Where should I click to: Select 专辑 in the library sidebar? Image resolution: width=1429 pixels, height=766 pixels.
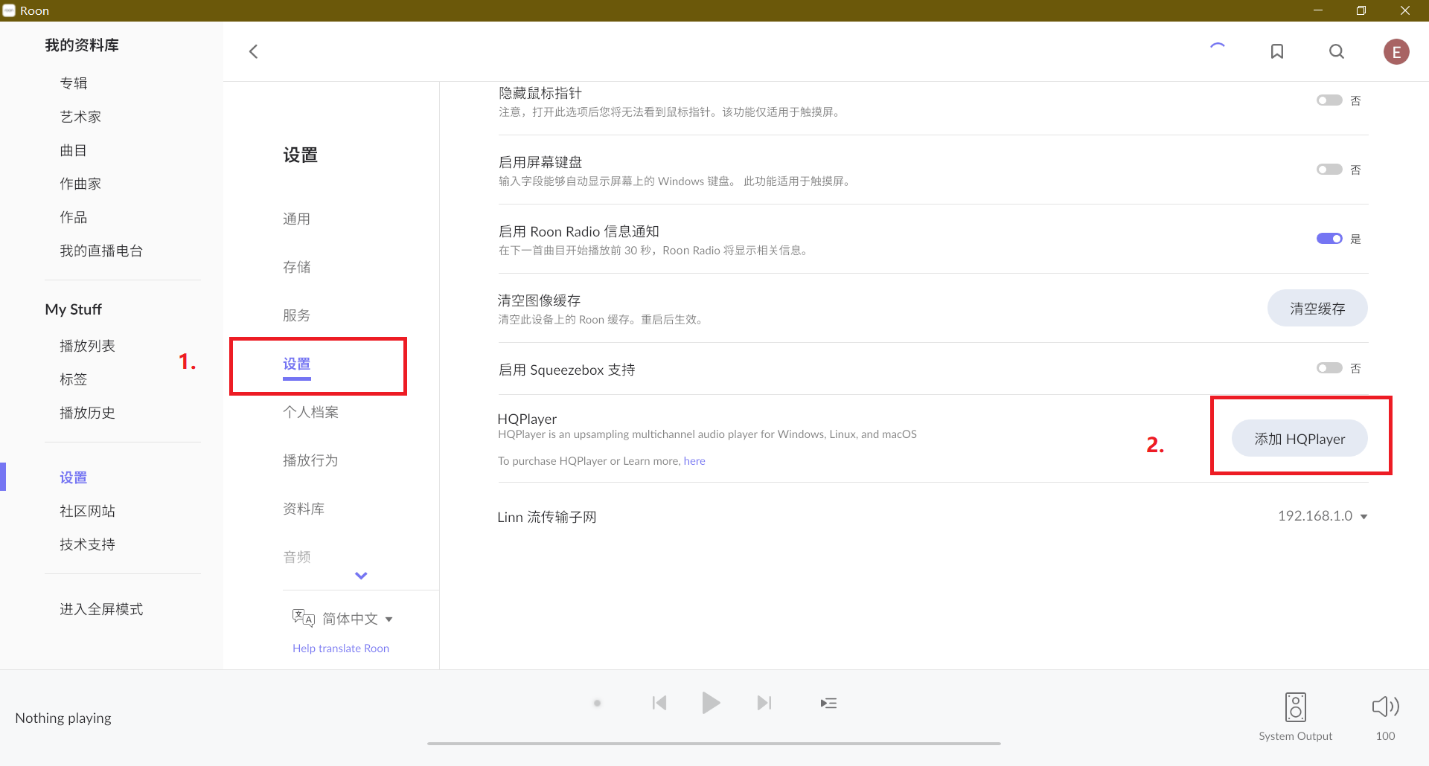coord(74,83)
